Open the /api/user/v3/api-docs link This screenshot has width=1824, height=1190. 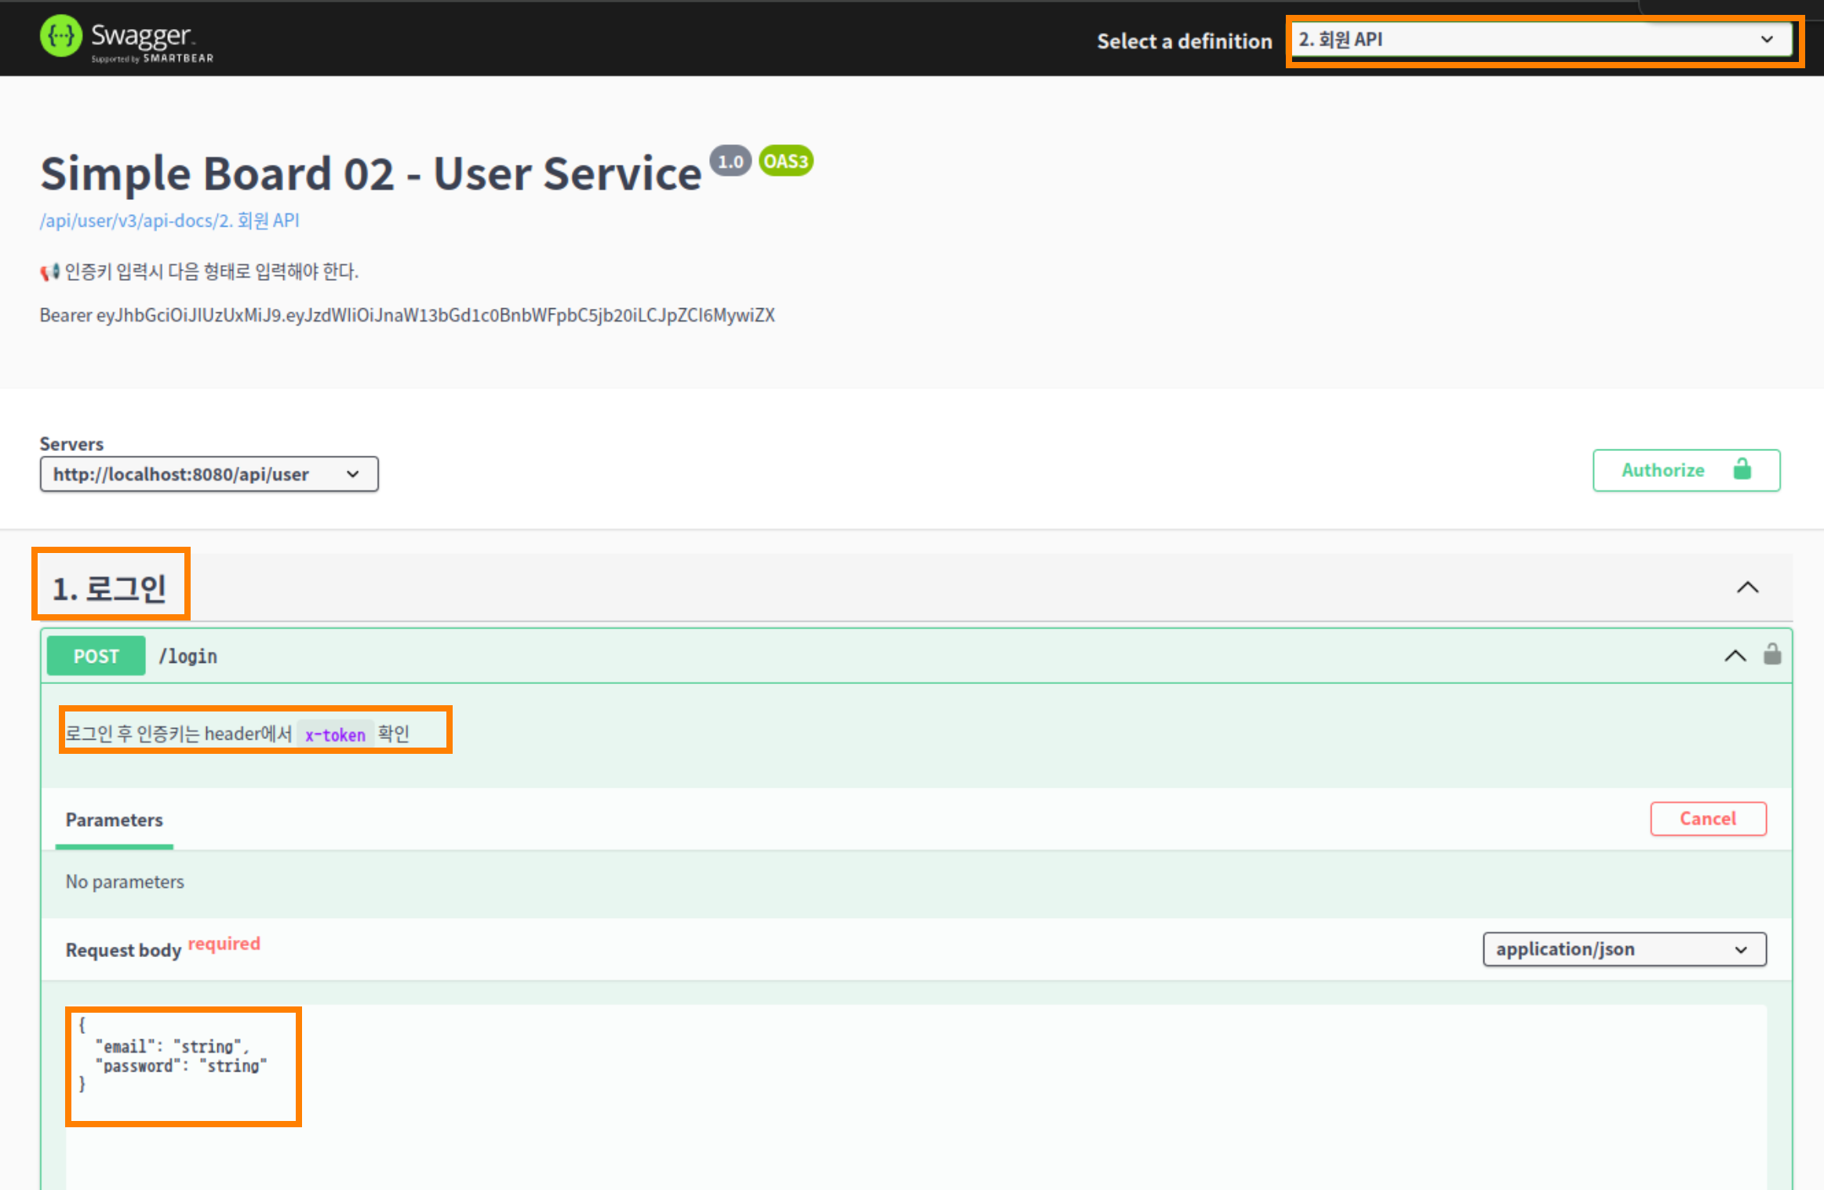[x=169, y=220]
